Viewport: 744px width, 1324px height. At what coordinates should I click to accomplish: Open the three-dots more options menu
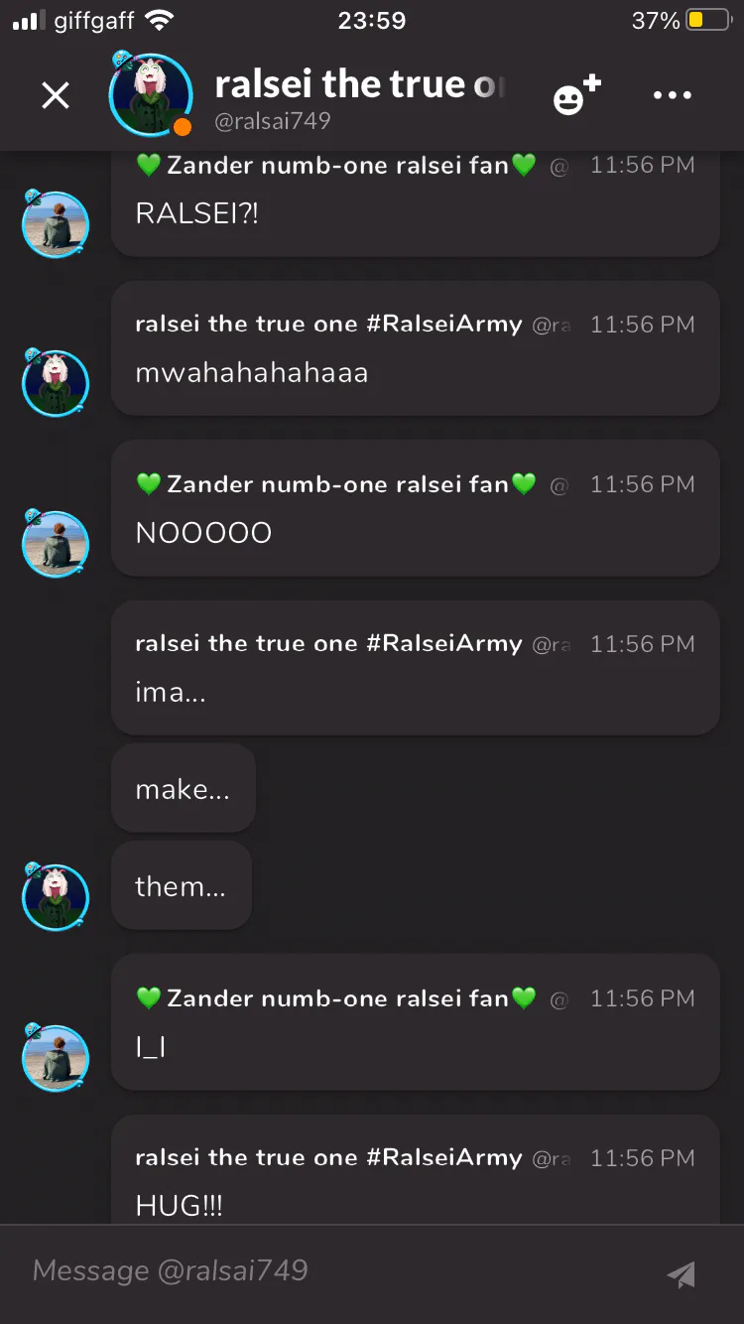click(x=672, y=95)
